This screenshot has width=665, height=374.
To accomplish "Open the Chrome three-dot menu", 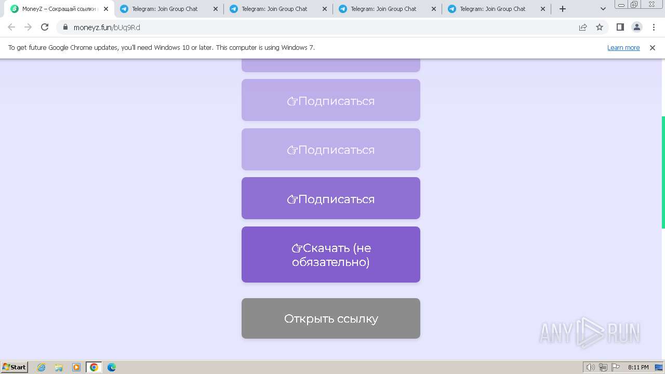I will tap(653, 28).
